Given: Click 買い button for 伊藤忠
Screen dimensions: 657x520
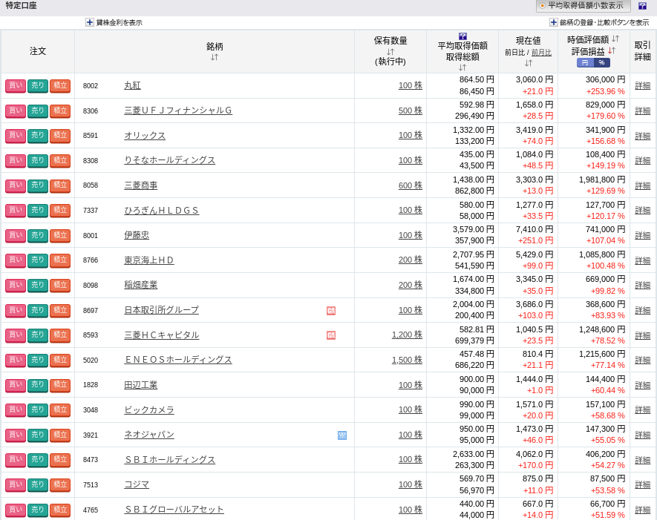Looking at the screenshot, I should [x=16, y=236].
